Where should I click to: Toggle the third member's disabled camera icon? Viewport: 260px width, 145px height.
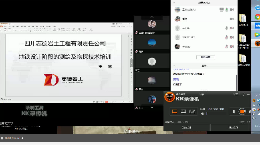tap(232, 28)
